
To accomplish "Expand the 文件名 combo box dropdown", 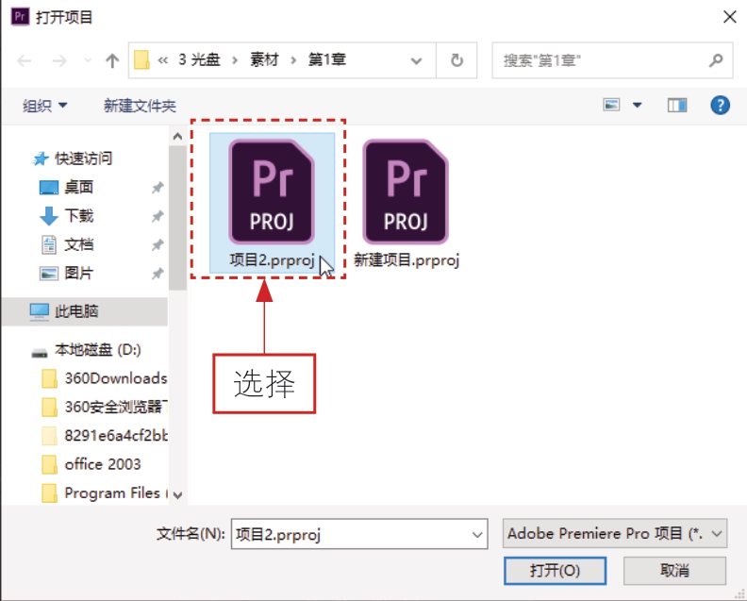I will click(x=477, y=534).
